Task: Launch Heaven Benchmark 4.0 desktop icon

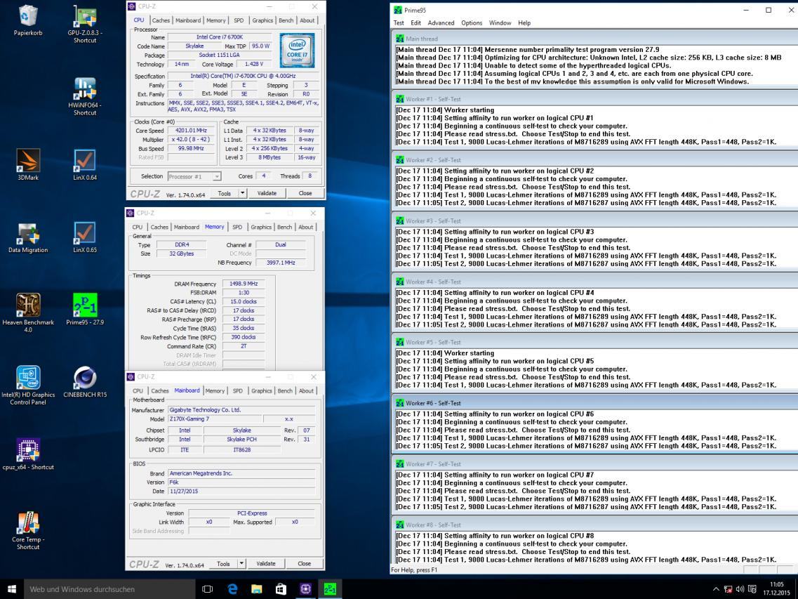Action: (27, 312)
